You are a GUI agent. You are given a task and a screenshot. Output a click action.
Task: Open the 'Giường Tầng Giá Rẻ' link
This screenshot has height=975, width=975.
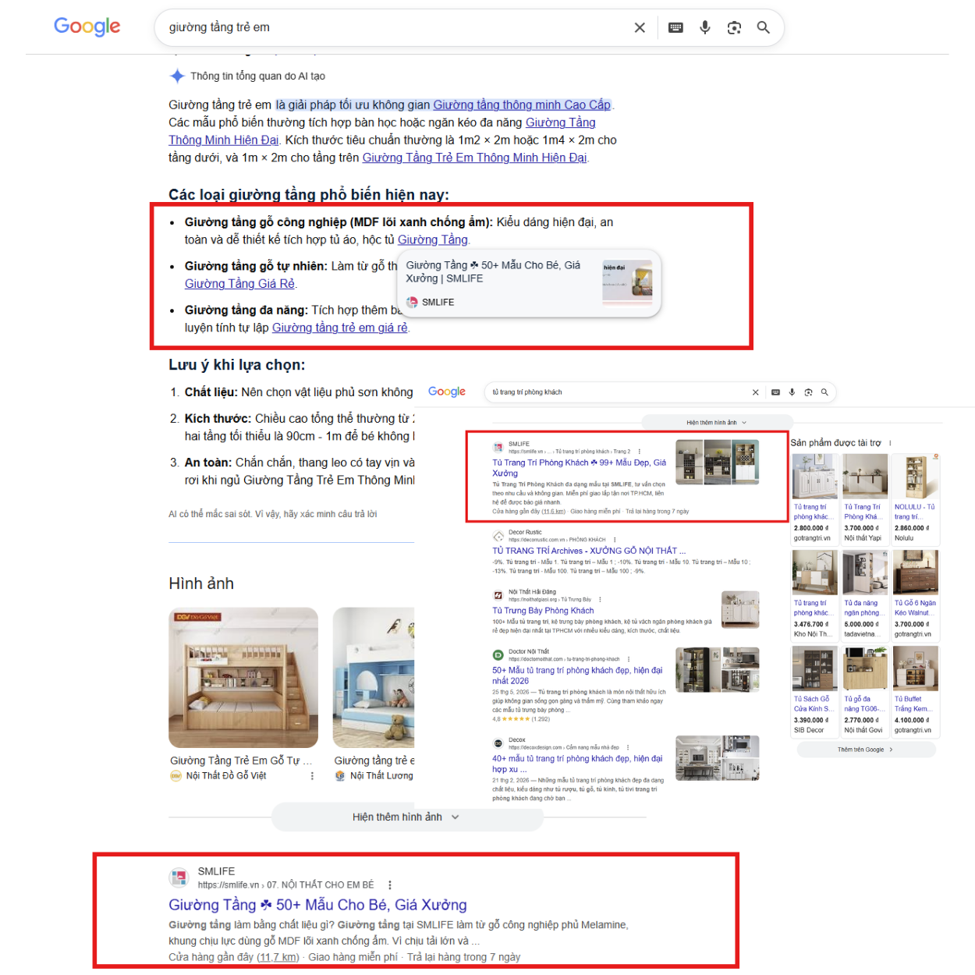click(240, 284)
